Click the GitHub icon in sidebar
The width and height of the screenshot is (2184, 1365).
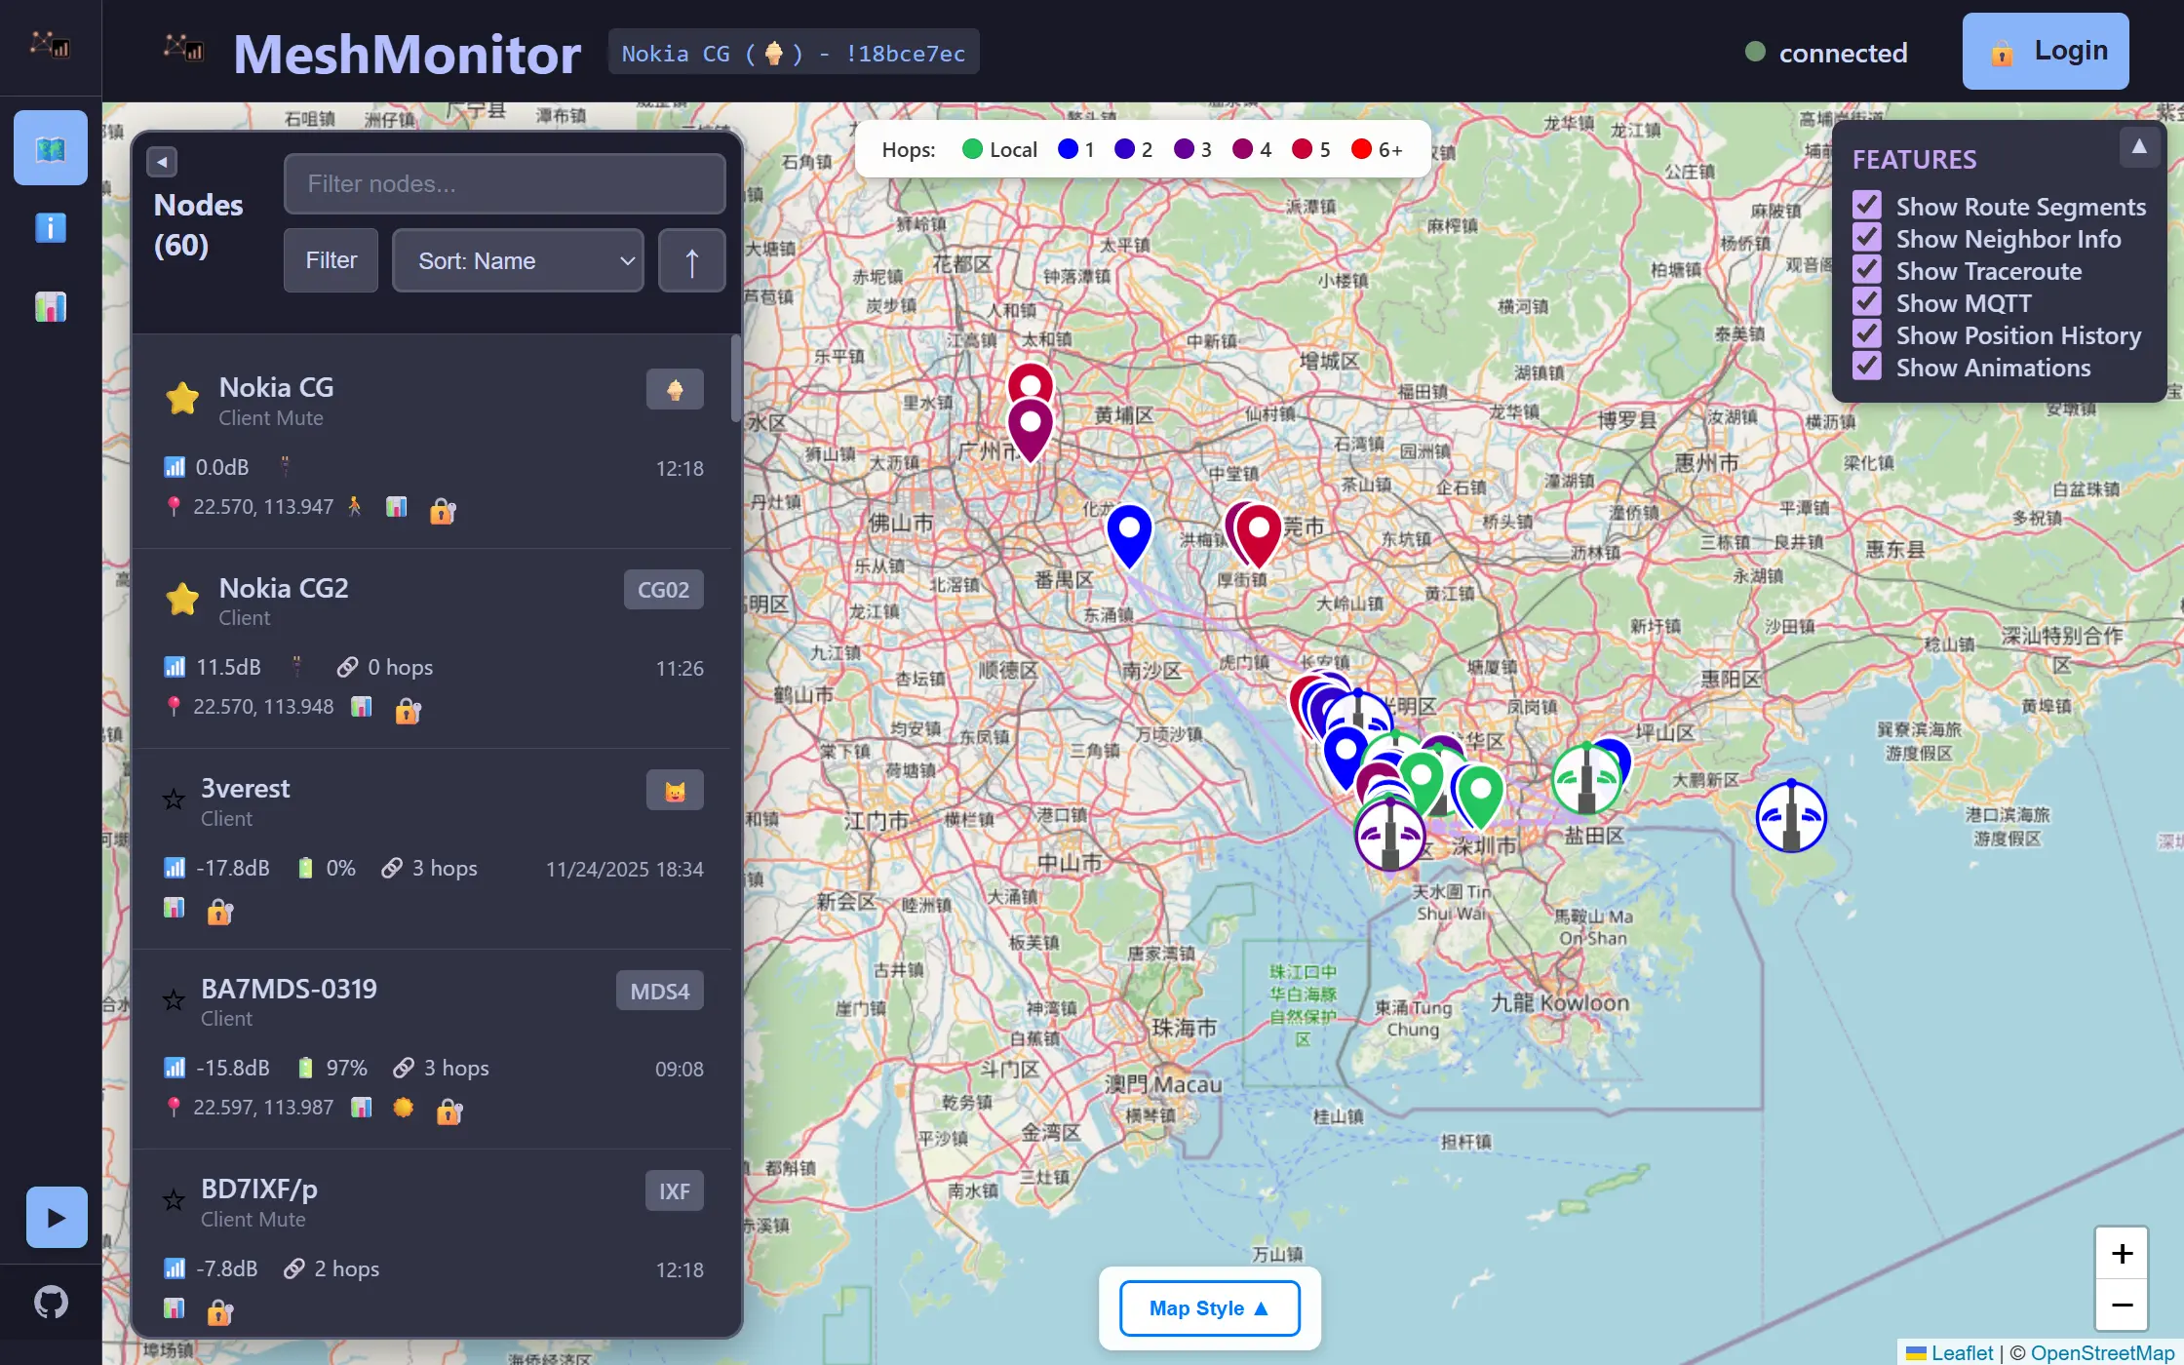(51, 1302)
